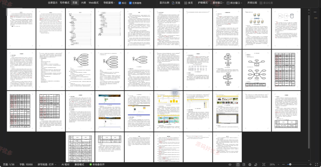The image size is (321, 167).
Task: Uncheck the 任务窗格 checkbox
Action: coord(130,3)
